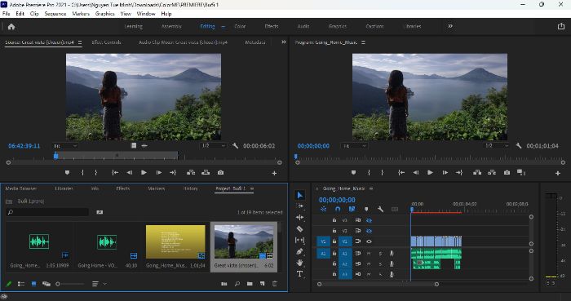Viewport: 571px width, 301px height.
Task: Select the Selection tool arrow
Action: pos(299,195)
